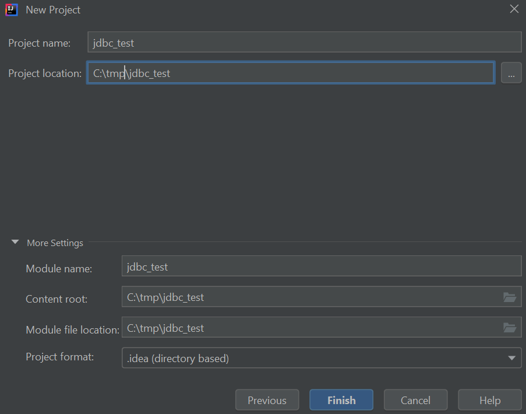The width and height of the screenshot is (526, 414).
Task: Click the Cancel button
Action: tap(415, 400)
